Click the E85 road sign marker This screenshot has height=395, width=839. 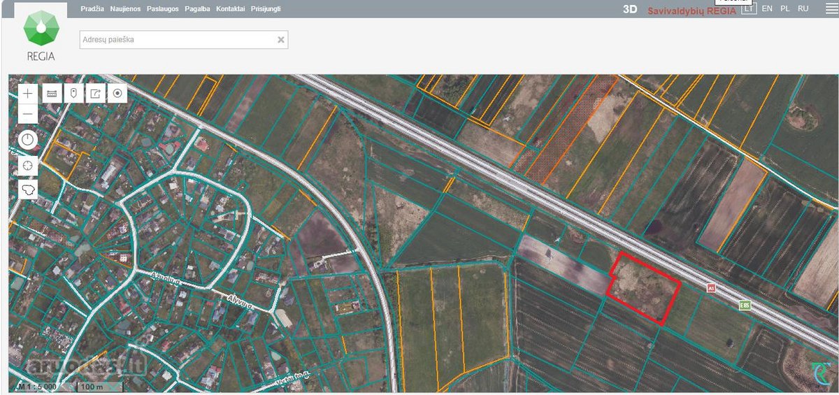point(745,305)
